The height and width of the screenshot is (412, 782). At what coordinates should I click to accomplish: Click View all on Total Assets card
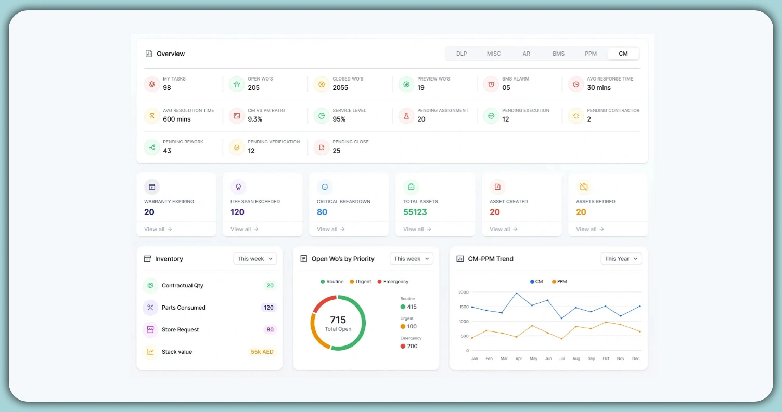click(x=416, y=229)
